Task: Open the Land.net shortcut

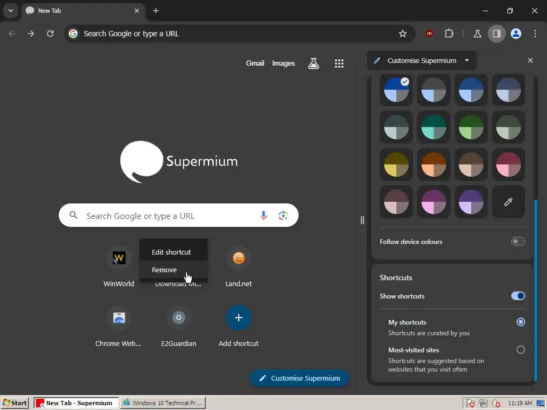Action: pos(239,267)
